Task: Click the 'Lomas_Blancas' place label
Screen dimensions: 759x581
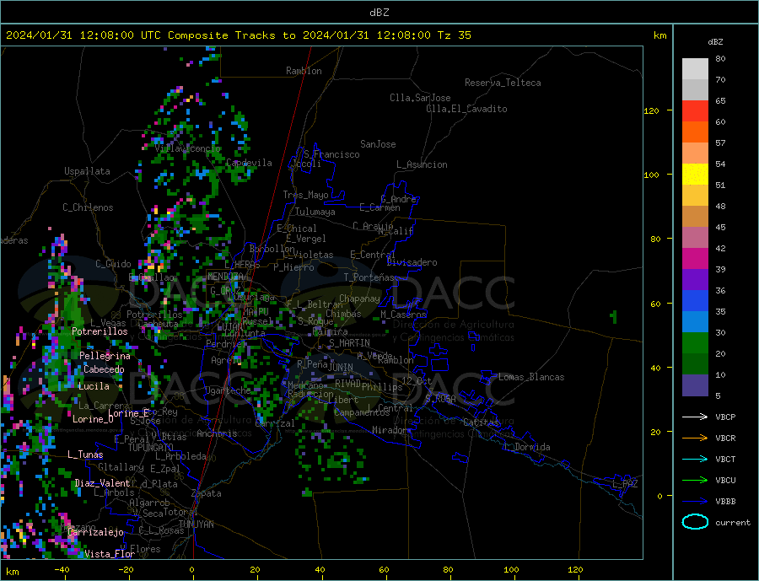Action: pos(531,377)
